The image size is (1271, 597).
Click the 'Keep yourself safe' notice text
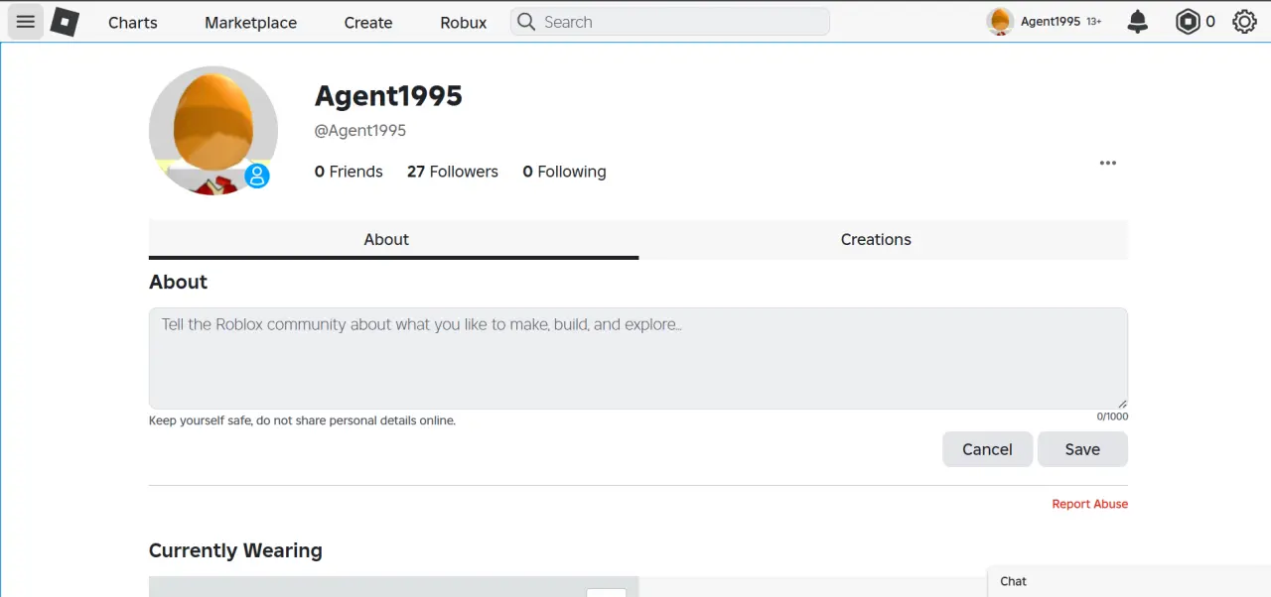(302, 420)
